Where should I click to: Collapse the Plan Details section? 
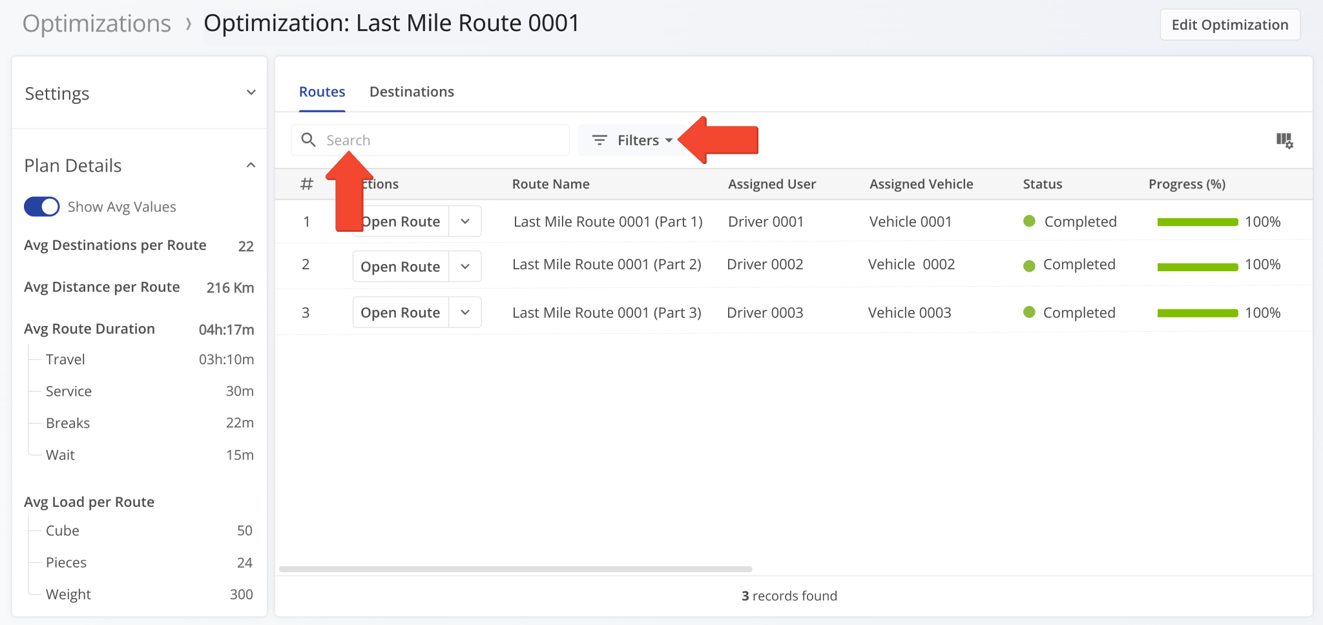tap(251, 165)
